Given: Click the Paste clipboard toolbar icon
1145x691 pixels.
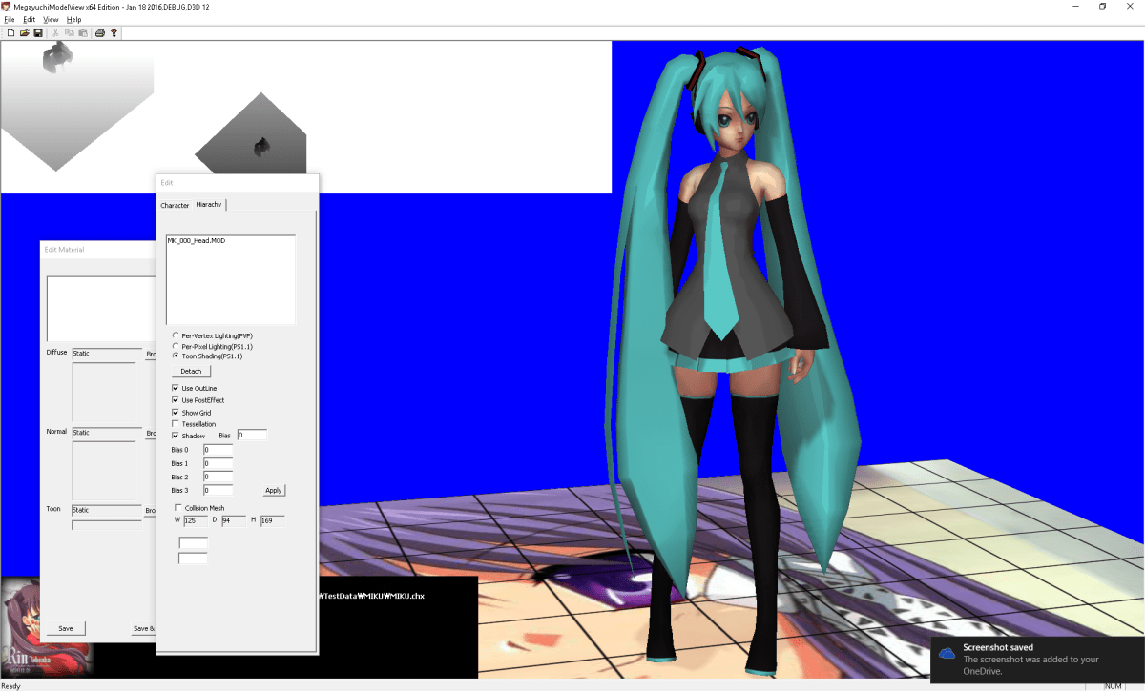Looking at the screenshot, I should tap(81, 31).
